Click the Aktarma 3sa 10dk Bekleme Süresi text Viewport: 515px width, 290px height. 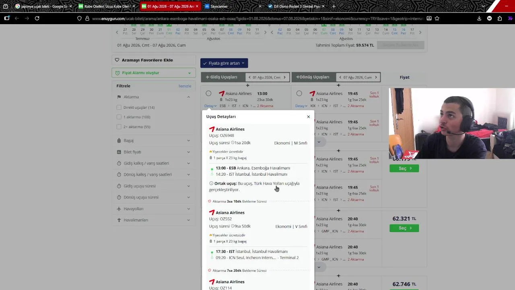click(x=239, y=201)
